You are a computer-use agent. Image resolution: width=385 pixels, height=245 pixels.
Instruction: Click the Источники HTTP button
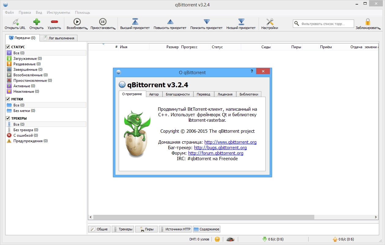[175, 229]
